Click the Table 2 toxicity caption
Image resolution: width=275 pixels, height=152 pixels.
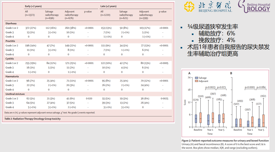pyautogui.click(x=33, y=119)
